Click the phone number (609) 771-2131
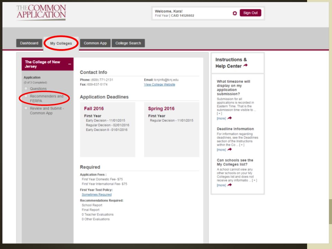332x249 pixels. tap(102, 80)
